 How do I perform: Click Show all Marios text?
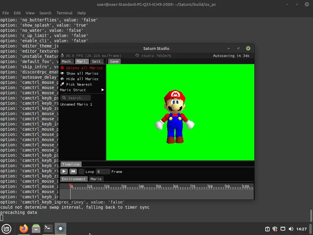[x=82, y=73]
